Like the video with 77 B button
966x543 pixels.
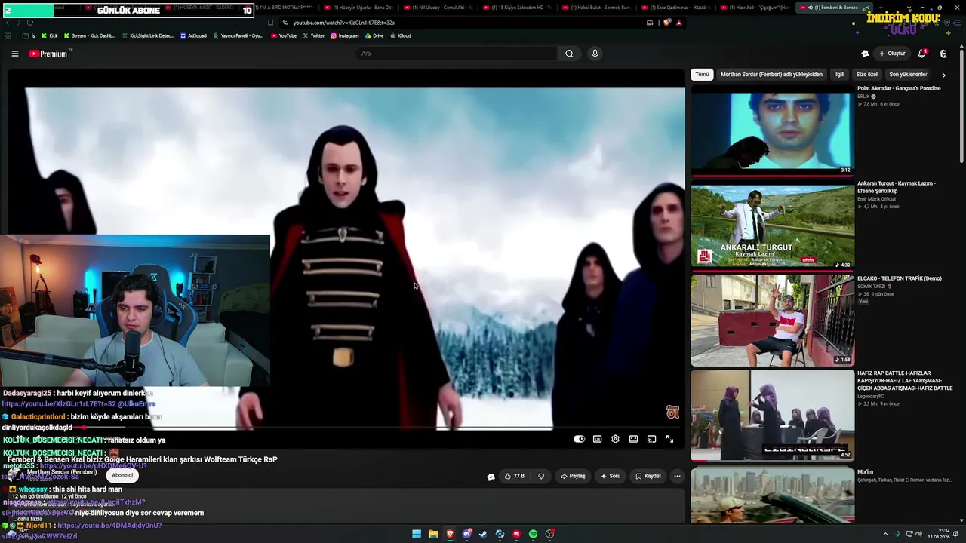click(x=514, y=476)
